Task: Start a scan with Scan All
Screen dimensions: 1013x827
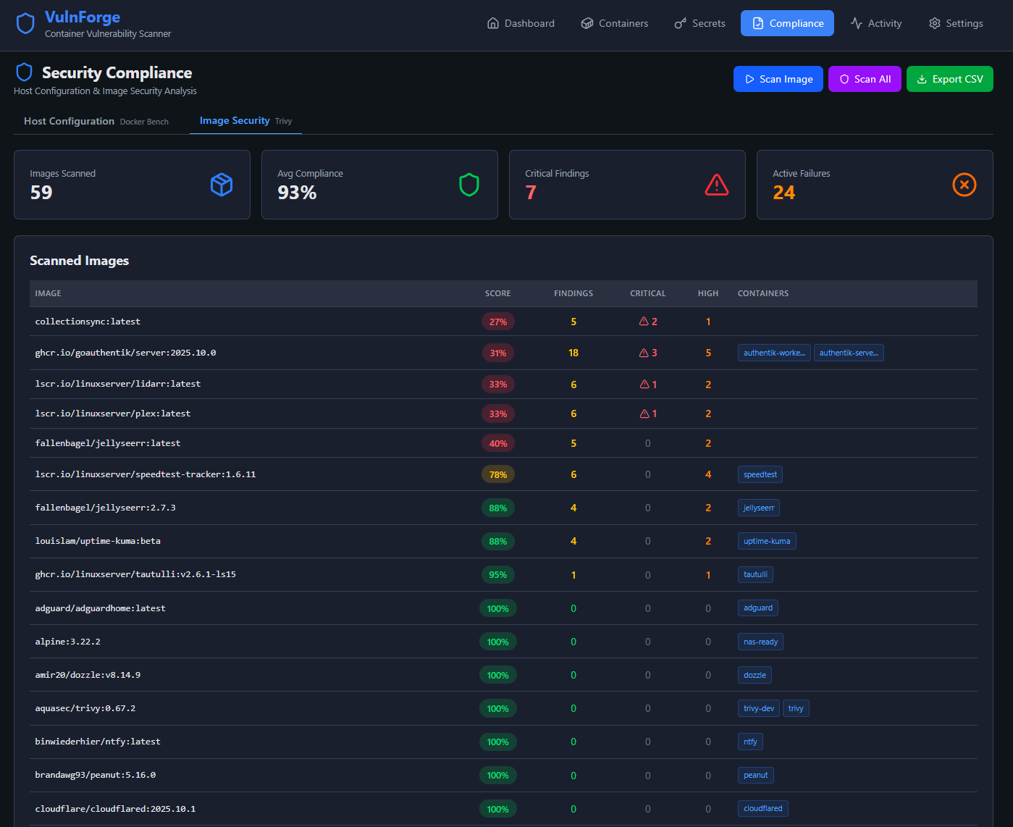Action: 865,79
